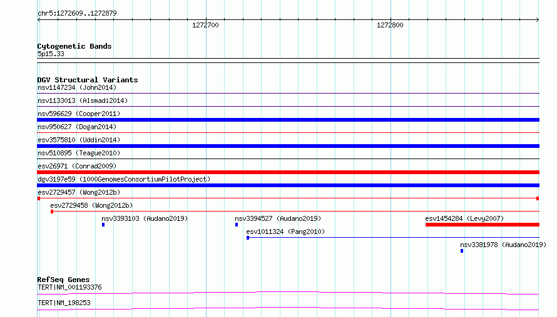Image resolution: width=557 pixels, height=317 pixels.
Task: Click the thick red bar of esv1454284
Action: coord(483,225)
